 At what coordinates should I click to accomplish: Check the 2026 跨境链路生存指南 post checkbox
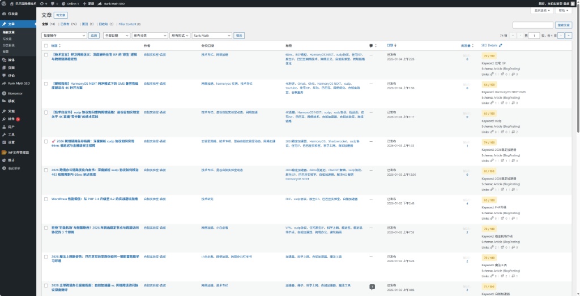pos(46,141)
